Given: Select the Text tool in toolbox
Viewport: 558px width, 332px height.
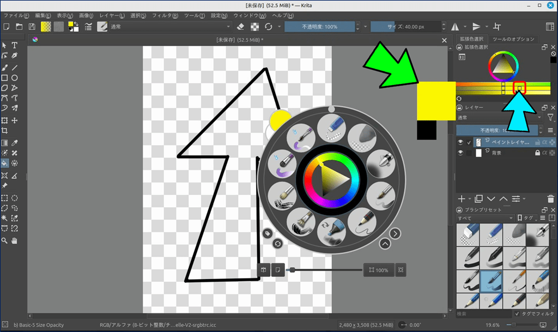Looking at the screenshot, I should (15, 45).
